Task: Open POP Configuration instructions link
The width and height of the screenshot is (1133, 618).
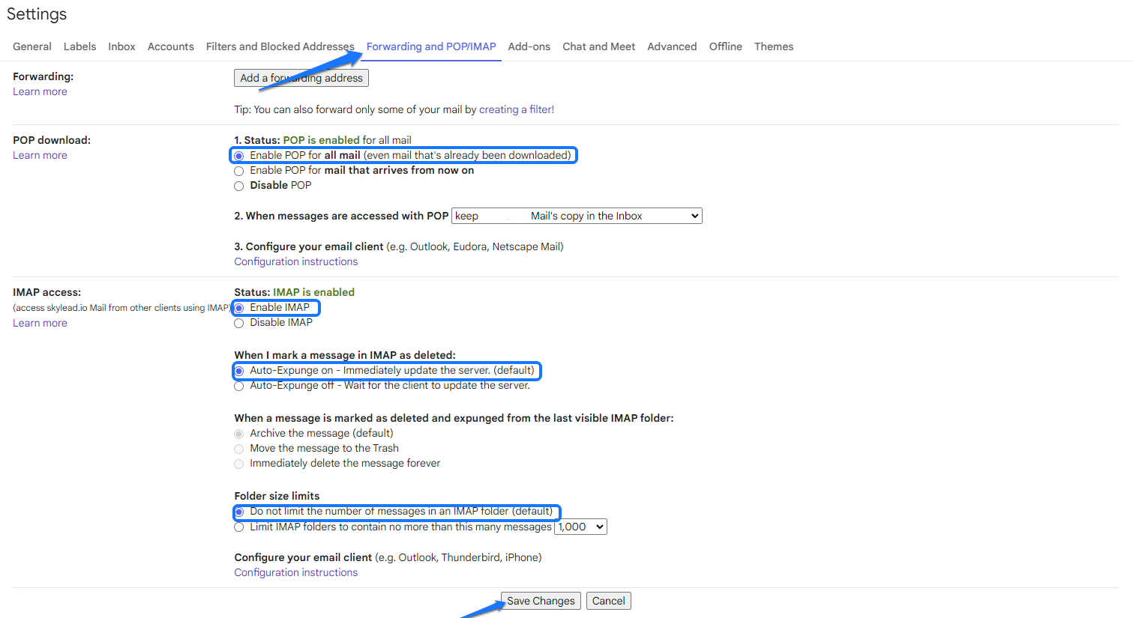Action: coord(295,261)
